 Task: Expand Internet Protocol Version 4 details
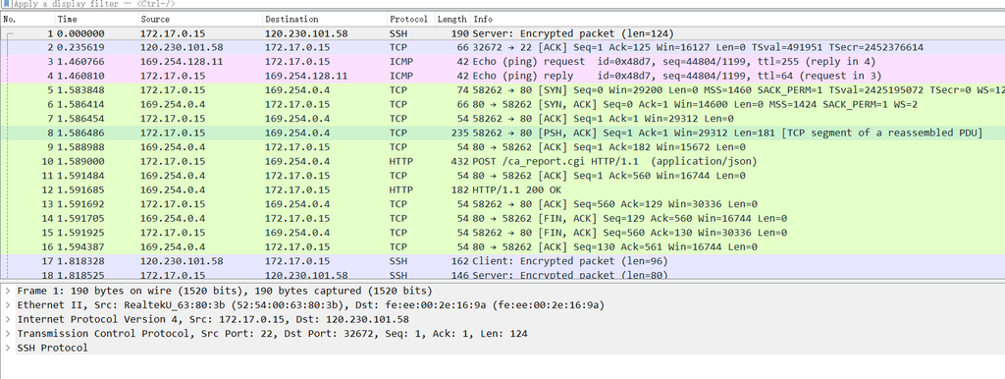tap(7, 319)
